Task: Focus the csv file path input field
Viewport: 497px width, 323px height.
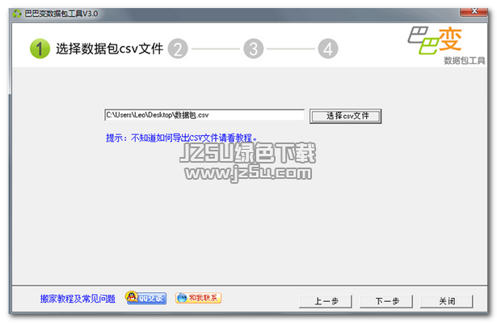Action: (204, 115)
